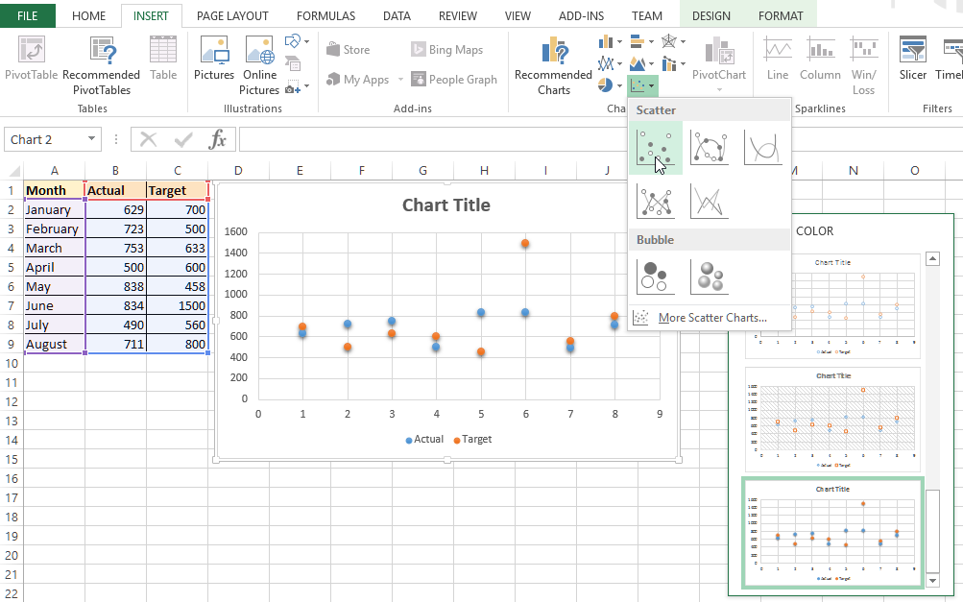Launch the People Graph add-in
Viewport: 963px width, 602px height.
[x=454, y=79]
